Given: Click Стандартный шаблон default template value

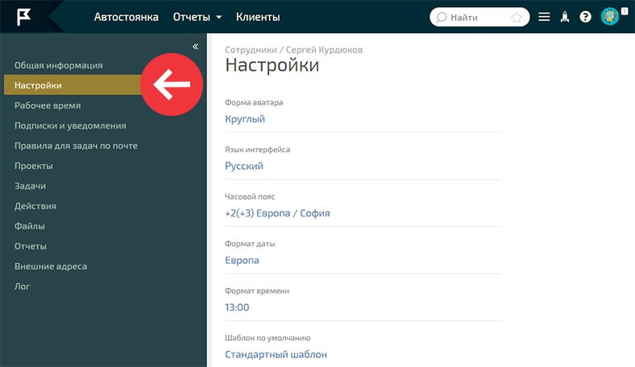Looking at the screenshot, I should (x=276, y=354).
